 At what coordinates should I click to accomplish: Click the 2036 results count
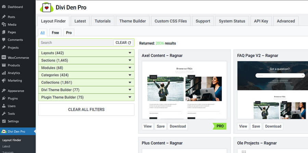[x=160, y=43]
